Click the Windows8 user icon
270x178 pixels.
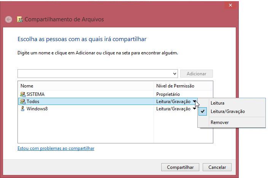[22, 109]
